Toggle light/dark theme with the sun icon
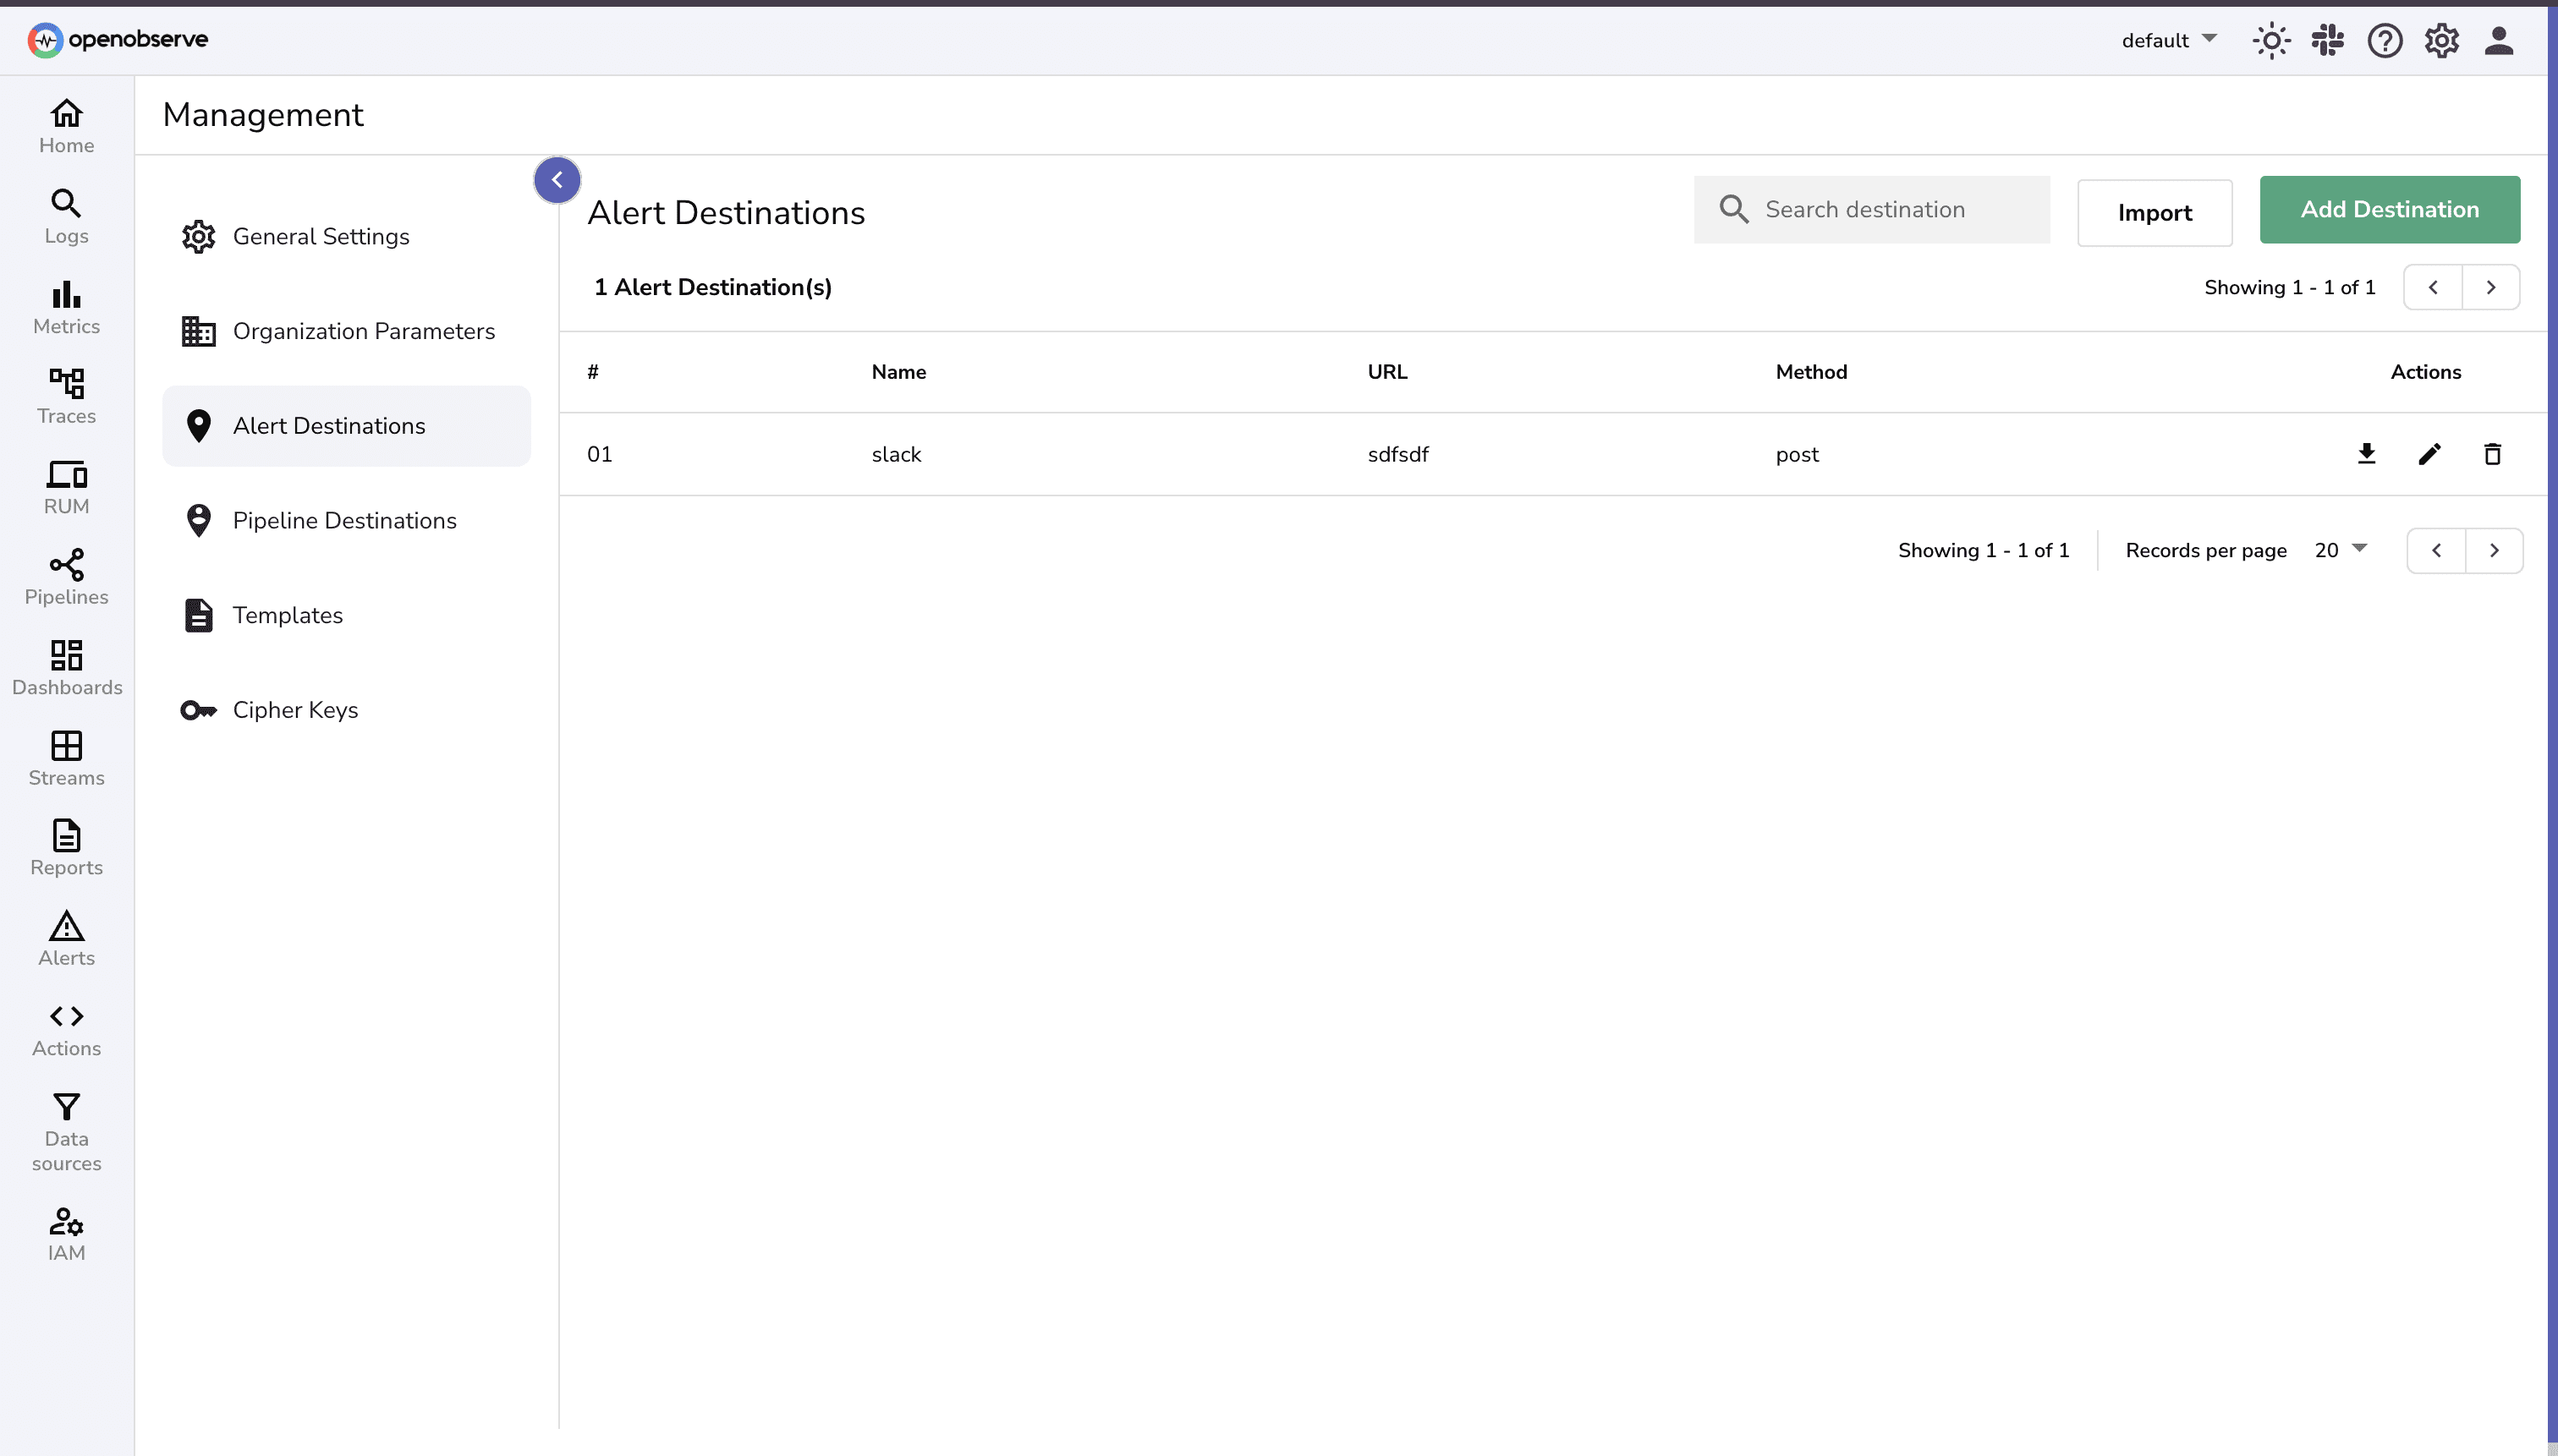The height and width of the screenshot is (1456, 2558). click(x=2270, y=39)
